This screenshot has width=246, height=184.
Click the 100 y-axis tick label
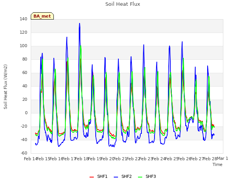tap(23, 46)
